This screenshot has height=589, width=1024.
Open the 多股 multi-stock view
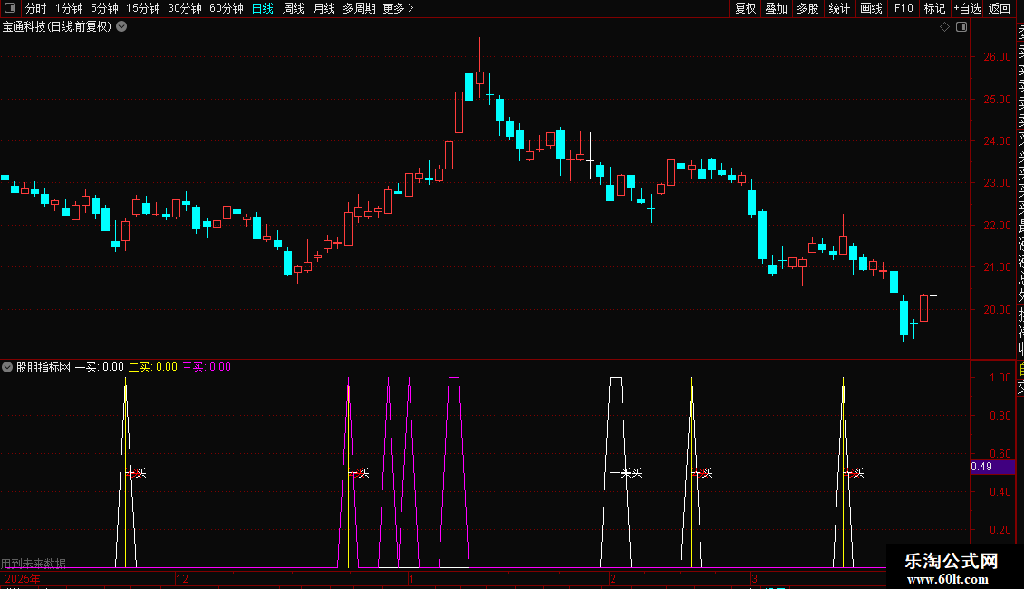coord(807,8)
